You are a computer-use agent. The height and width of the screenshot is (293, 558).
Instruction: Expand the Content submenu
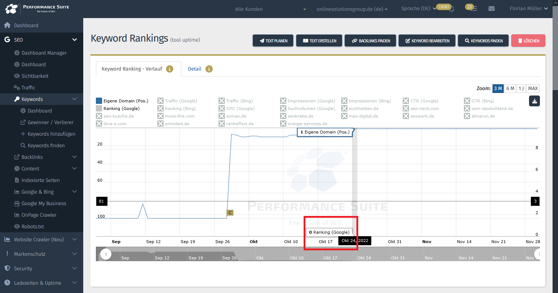(75, 169)
